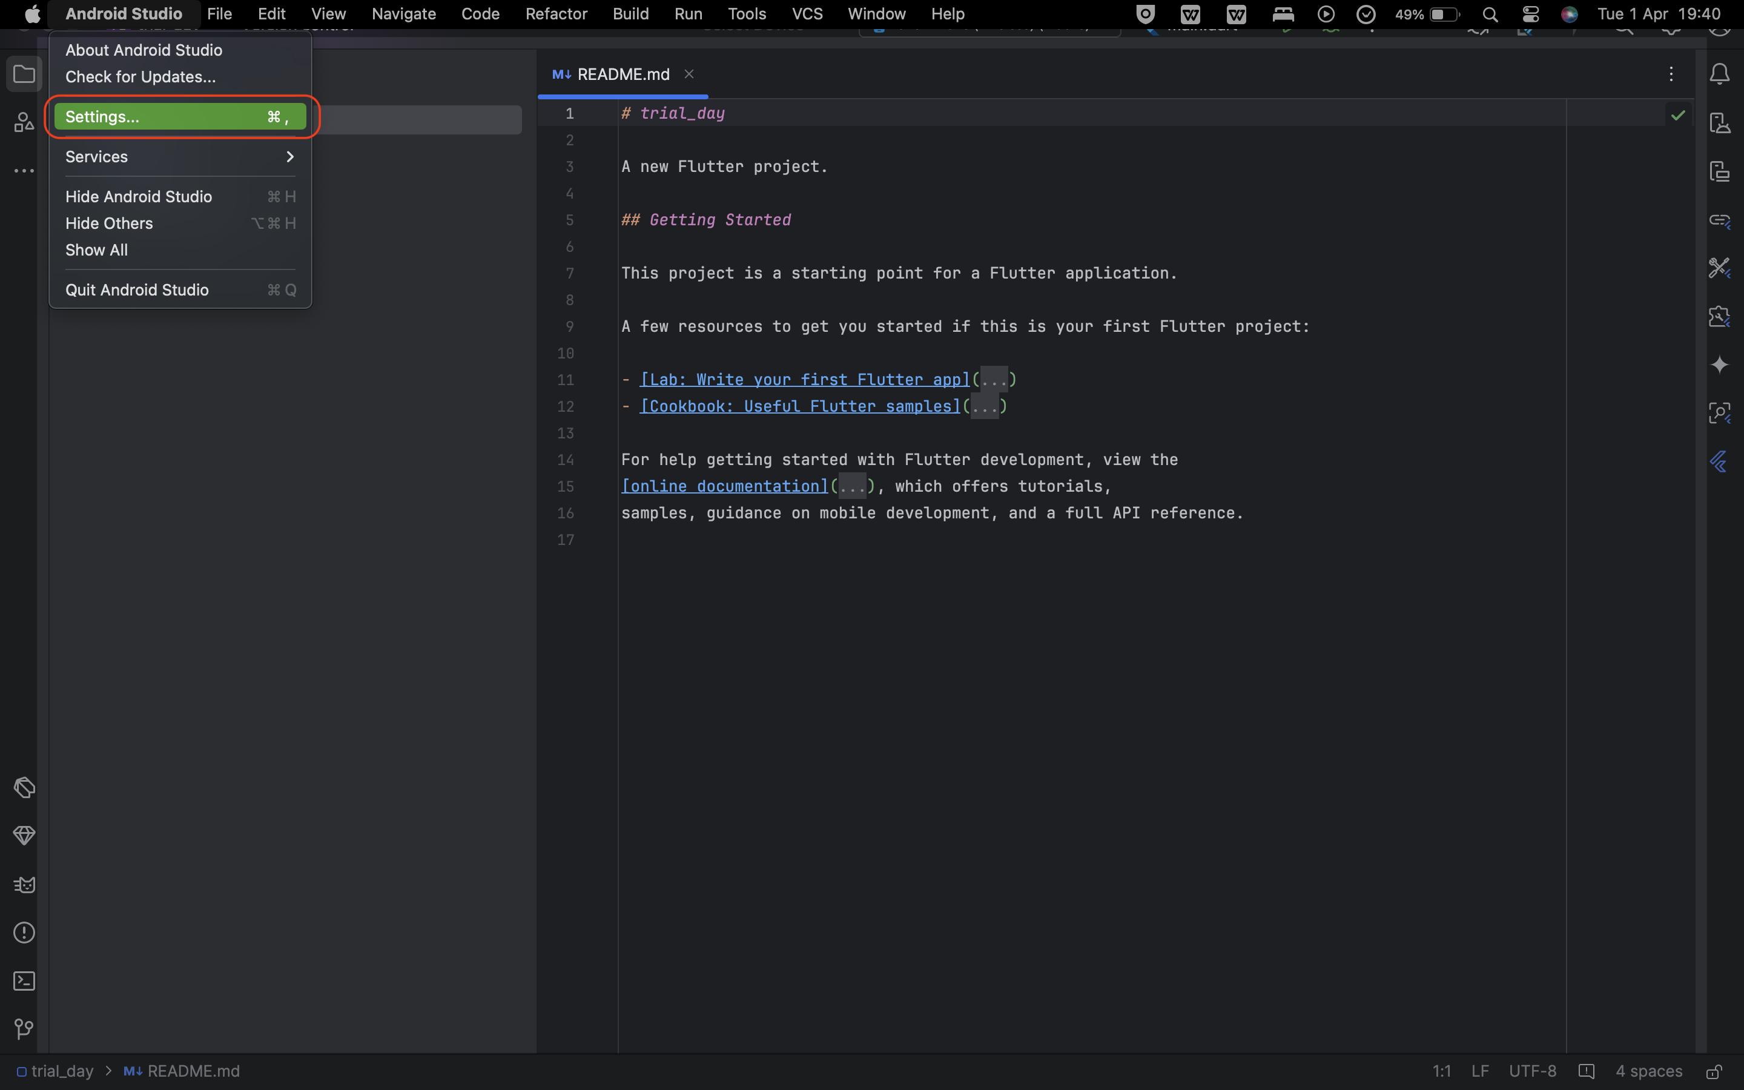Select Hide Android Studio menu item
The image size is (1744, 1090).
tap(180, 197)
